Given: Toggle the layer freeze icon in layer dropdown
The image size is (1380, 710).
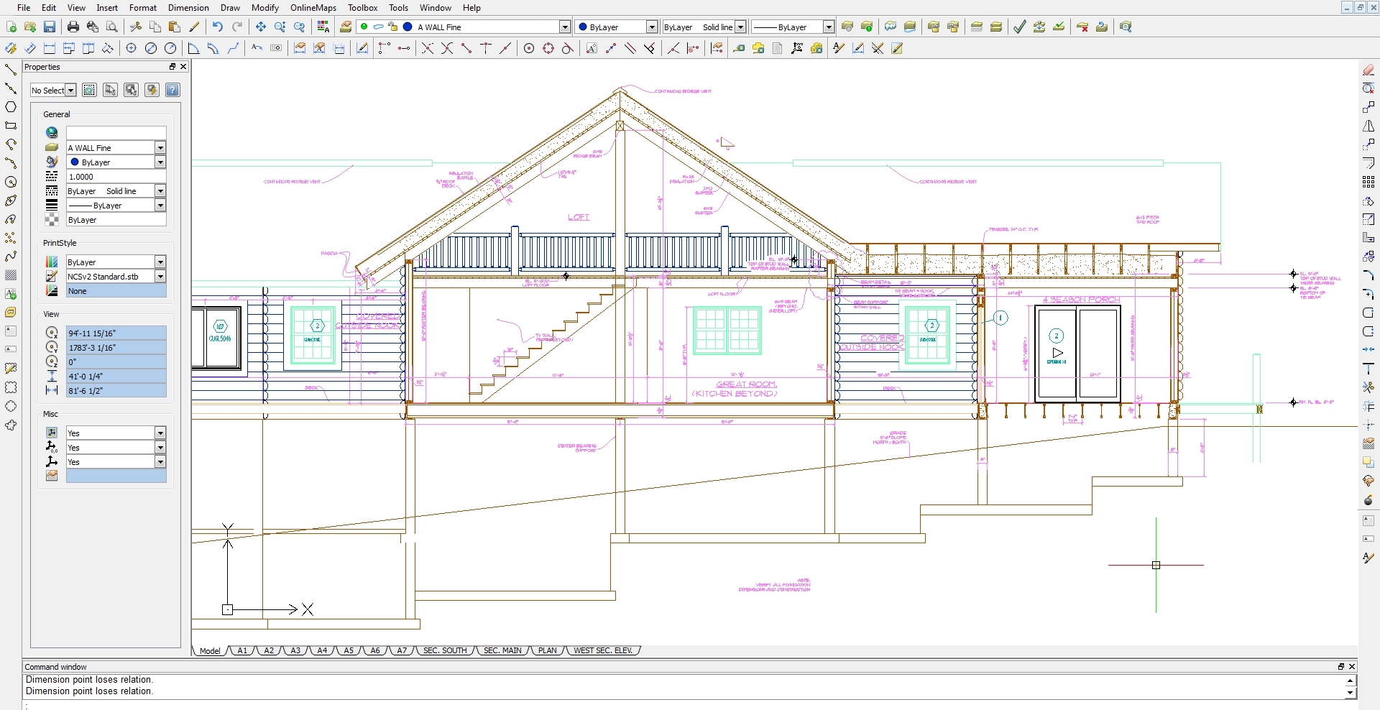Looking at the screenshot, I should coord(379,27).
